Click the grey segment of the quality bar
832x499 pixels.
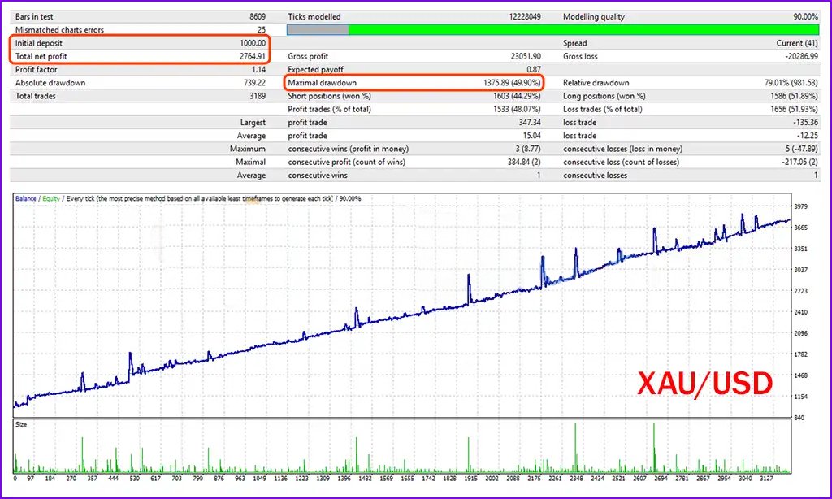coord(318,30)
